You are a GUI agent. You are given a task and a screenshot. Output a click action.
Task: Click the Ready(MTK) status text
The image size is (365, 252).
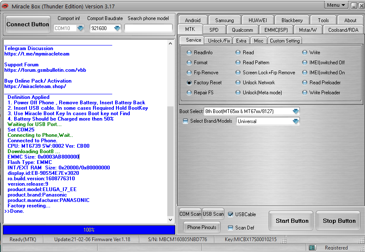[23, 239]
